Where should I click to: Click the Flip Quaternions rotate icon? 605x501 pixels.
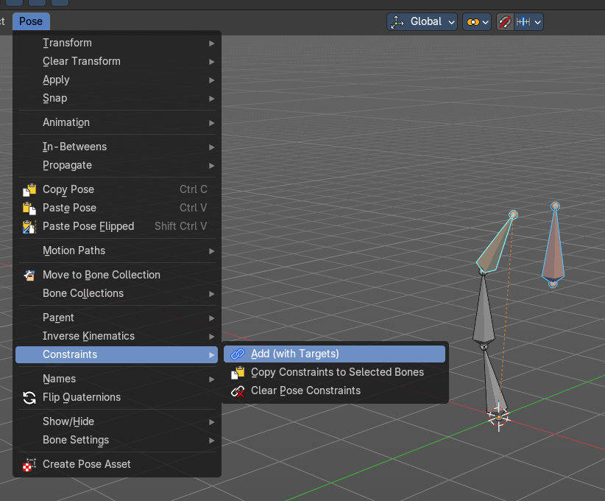[x=29, y=397]
